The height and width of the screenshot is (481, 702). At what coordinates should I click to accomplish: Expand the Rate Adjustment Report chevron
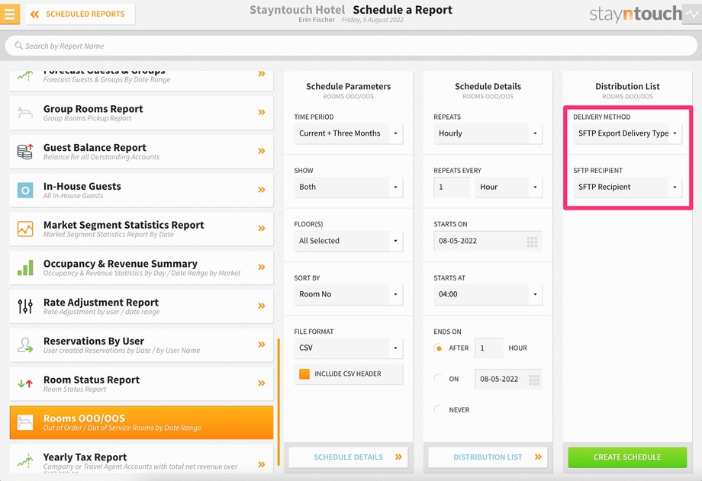click(262, 306)
